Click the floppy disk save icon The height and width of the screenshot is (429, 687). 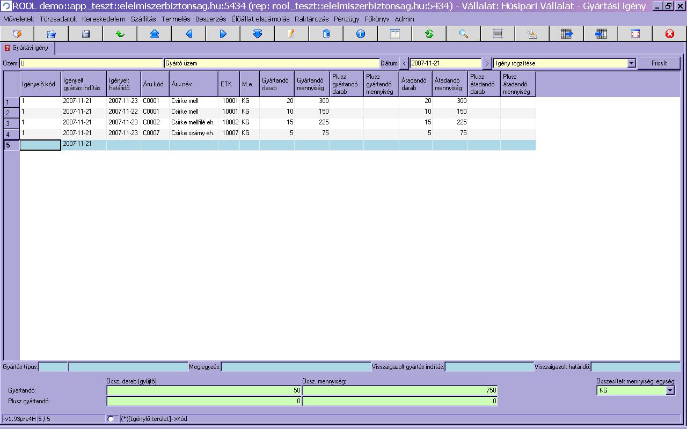86,34
